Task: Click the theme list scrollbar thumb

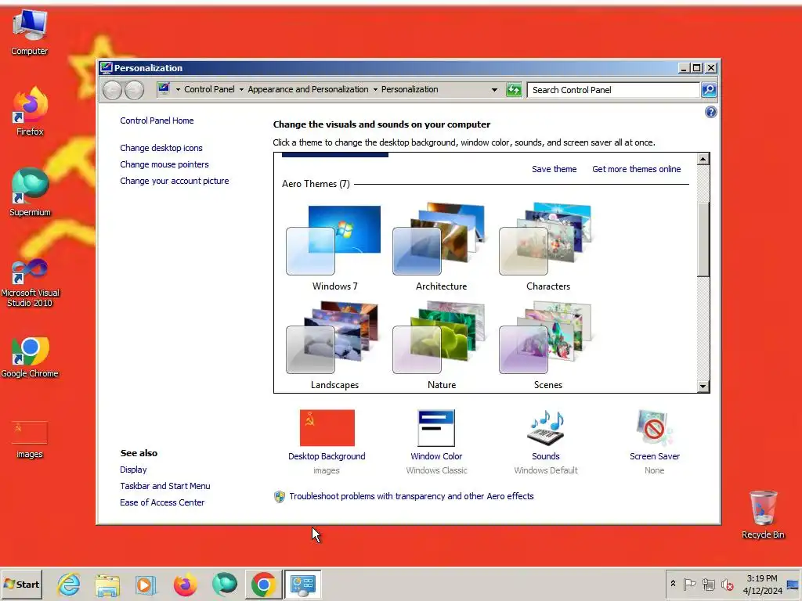Action: coord(703,239)
